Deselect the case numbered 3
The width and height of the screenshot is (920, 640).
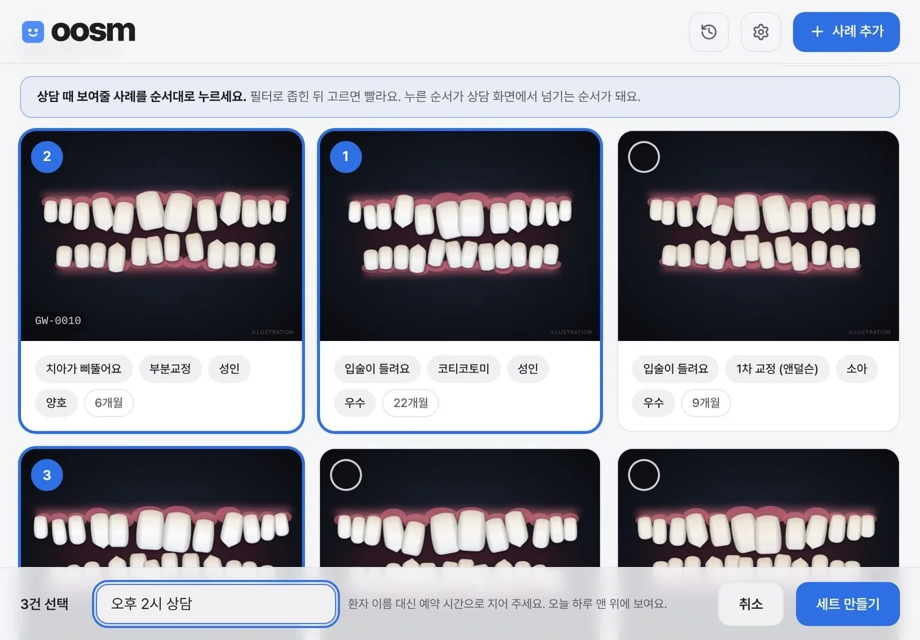(x=47, y=474)
